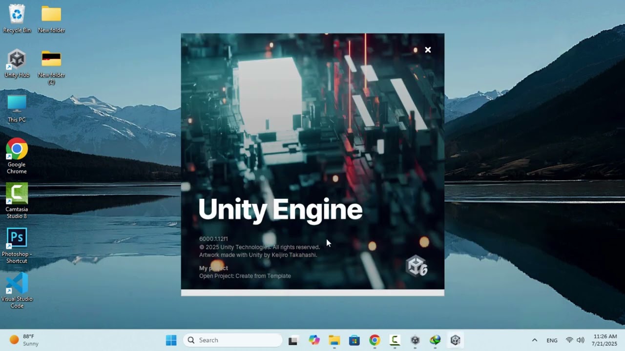The height and width of the screenshot is (351, 625).
Task: Open the Windows Start menu
Action: pos(171,340)
